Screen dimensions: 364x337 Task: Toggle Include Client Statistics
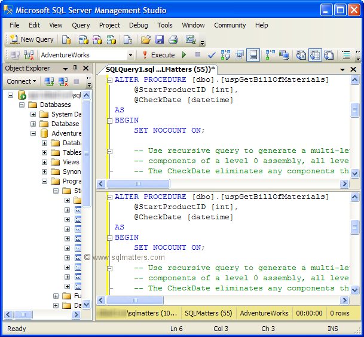pyautogui.click(x=284, y=55)
